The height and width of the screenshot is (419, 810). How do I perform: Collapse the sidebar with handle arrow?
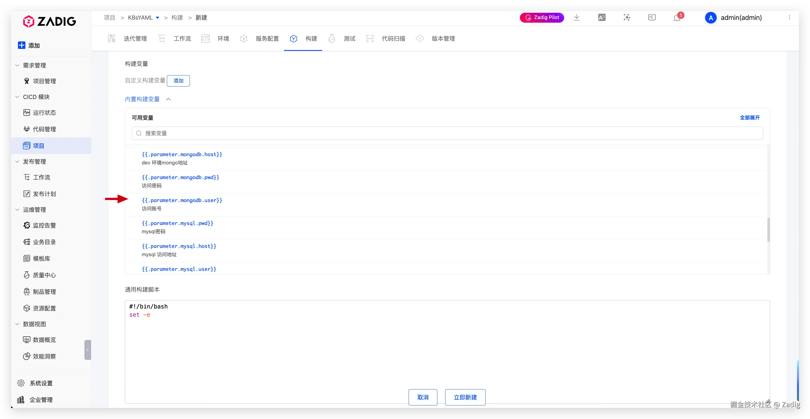88,350
